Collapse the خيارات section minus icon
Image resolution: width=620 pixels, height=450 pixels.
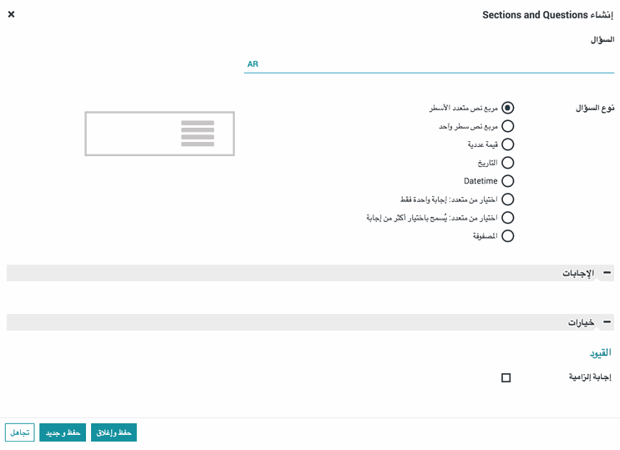point(607,322)
